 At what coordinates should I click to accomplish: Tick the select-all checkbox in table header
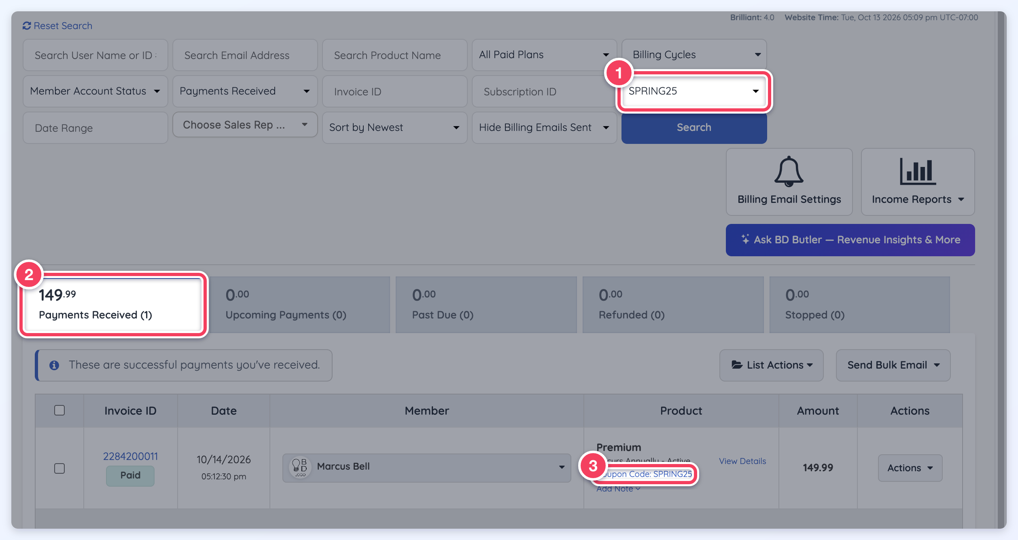59,410
